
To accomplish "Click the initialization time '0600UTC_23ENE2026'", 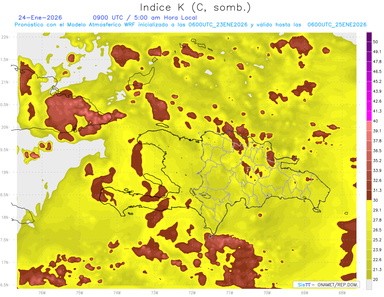I will click(218, 25).
